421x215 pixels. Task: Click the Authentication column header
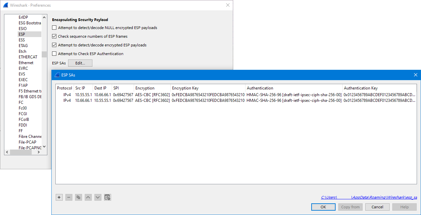tap(294, 88)
